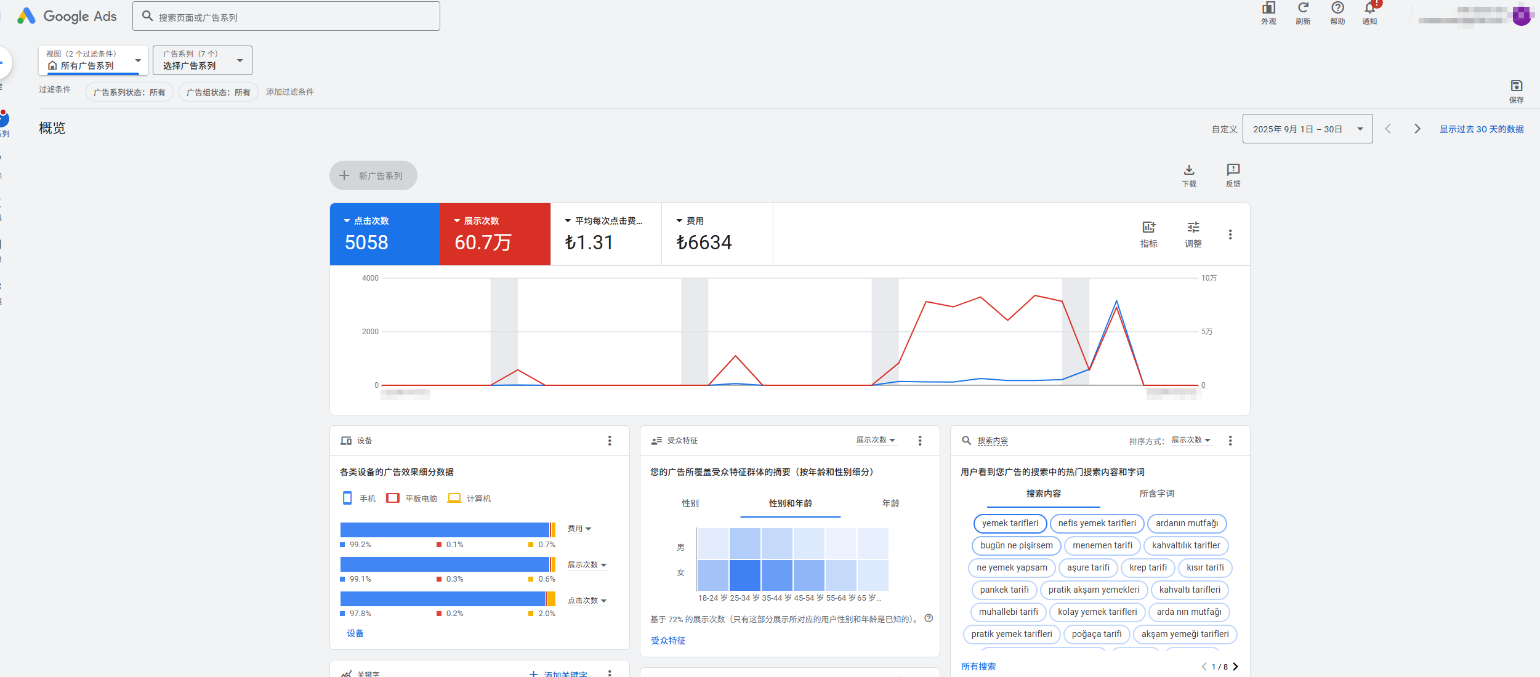Image resolution: width=1540 pixels, height=677 pixels.
Task: Open the Appearance (外观) icon
Action: [x=1268, y=9]
